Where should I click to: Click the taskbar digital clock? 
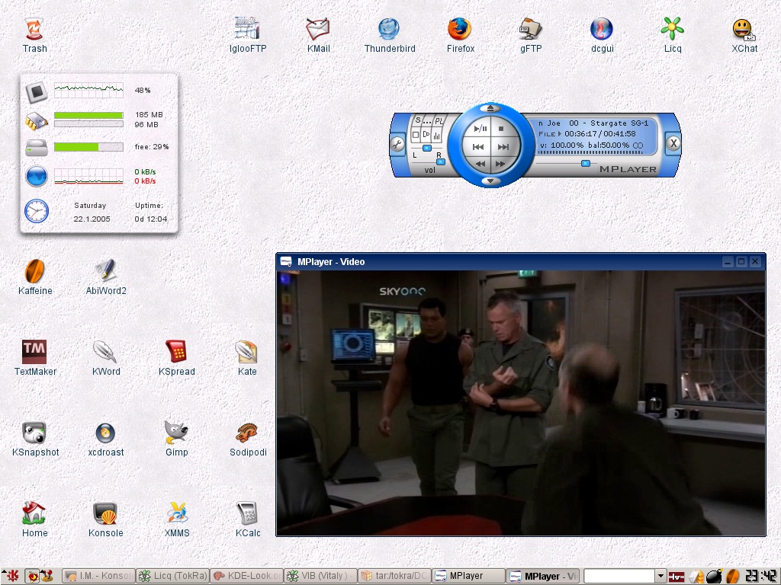760,576
